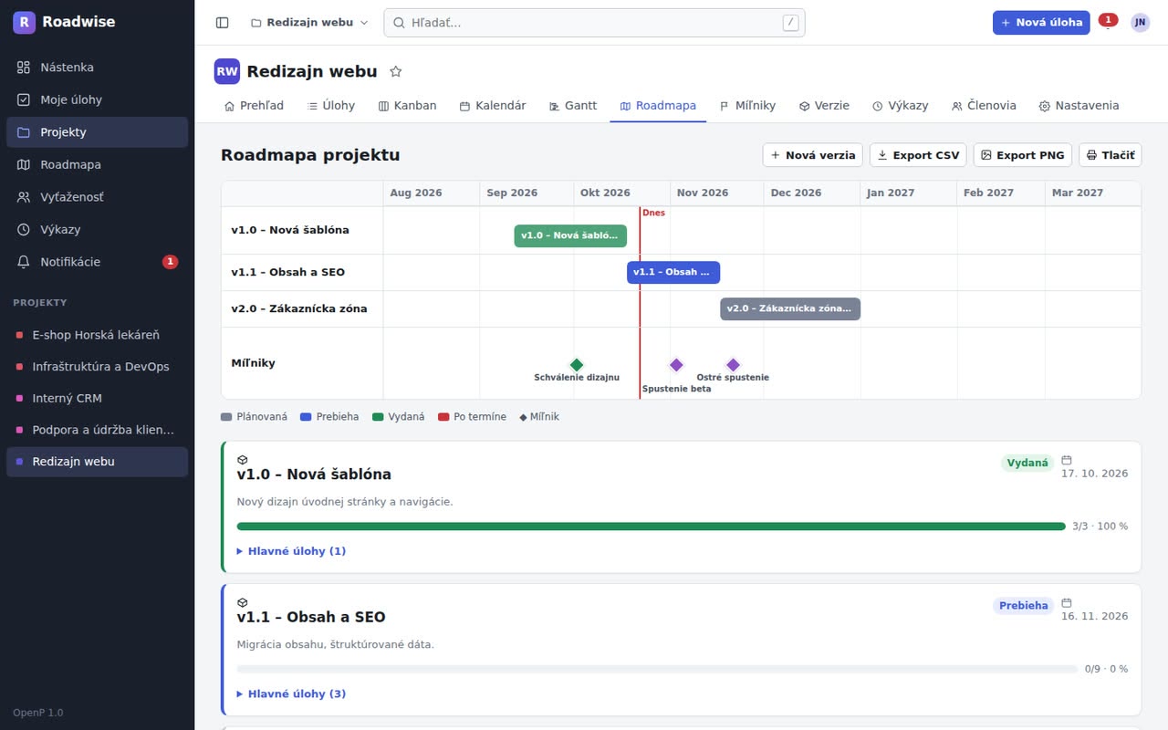Open Roadmapa in left sidebar
Screen dimensions: 1168x730
(x=97, y=164)
